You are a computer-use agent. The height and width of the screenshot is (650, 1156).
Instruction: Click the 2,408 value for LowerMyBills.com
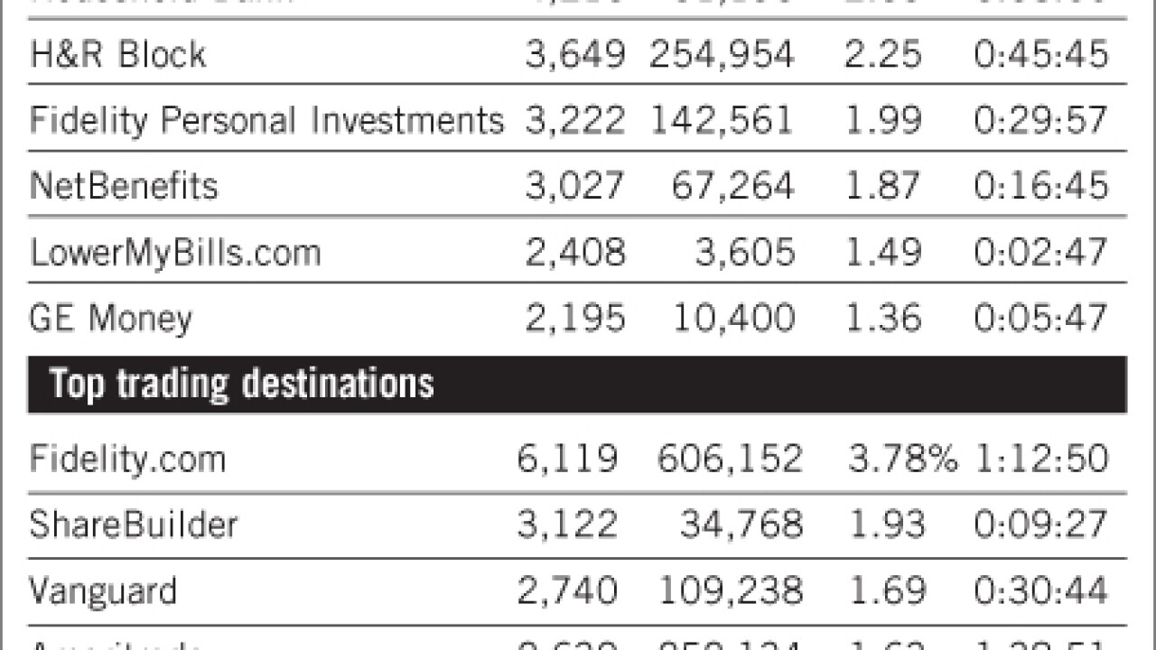[x=575, y=253]
